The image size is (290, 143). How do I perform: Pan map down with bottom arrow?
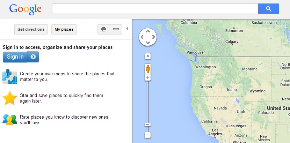[x=147, y=43]
